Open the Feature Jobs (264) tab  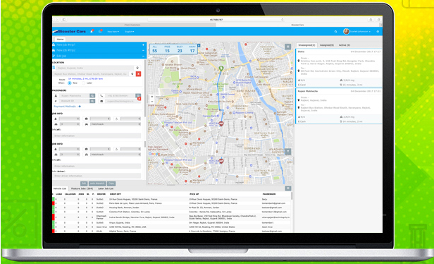click(x=81, y=188)
